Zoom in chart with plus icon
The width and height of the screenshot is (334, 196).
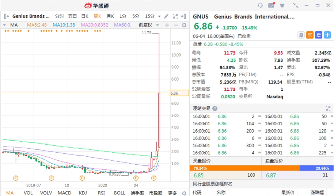tap(167, 25)
